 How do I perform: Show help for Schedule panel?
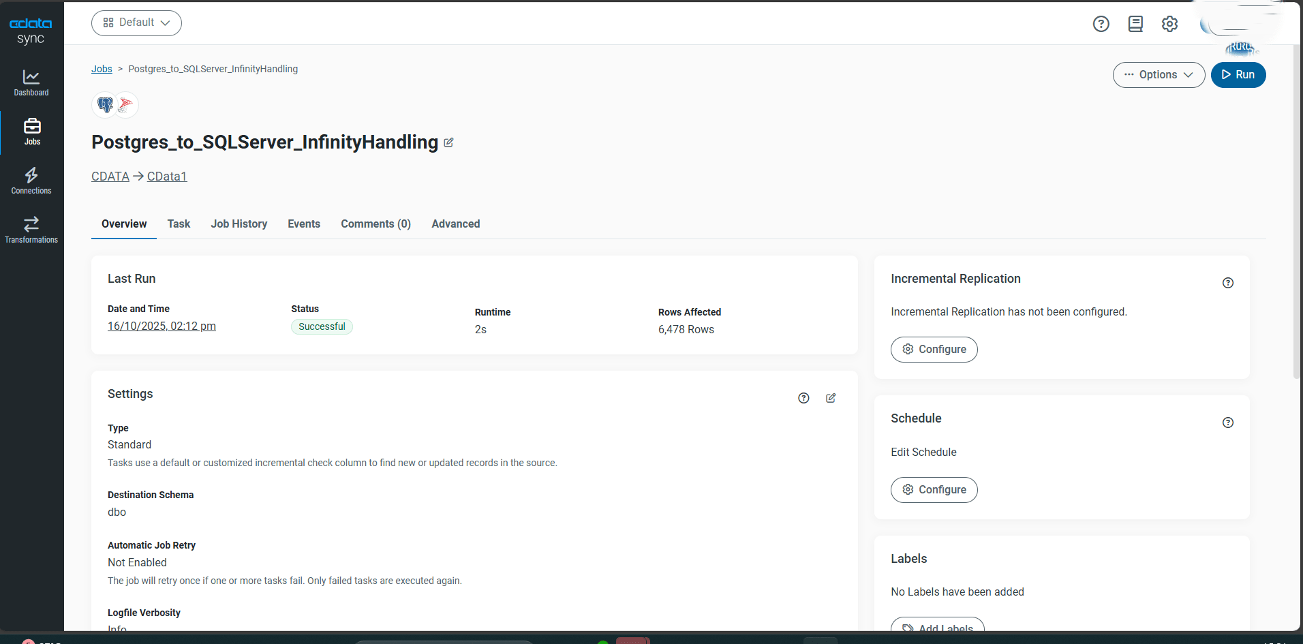pyautogui.click(x=1227, y=423)
